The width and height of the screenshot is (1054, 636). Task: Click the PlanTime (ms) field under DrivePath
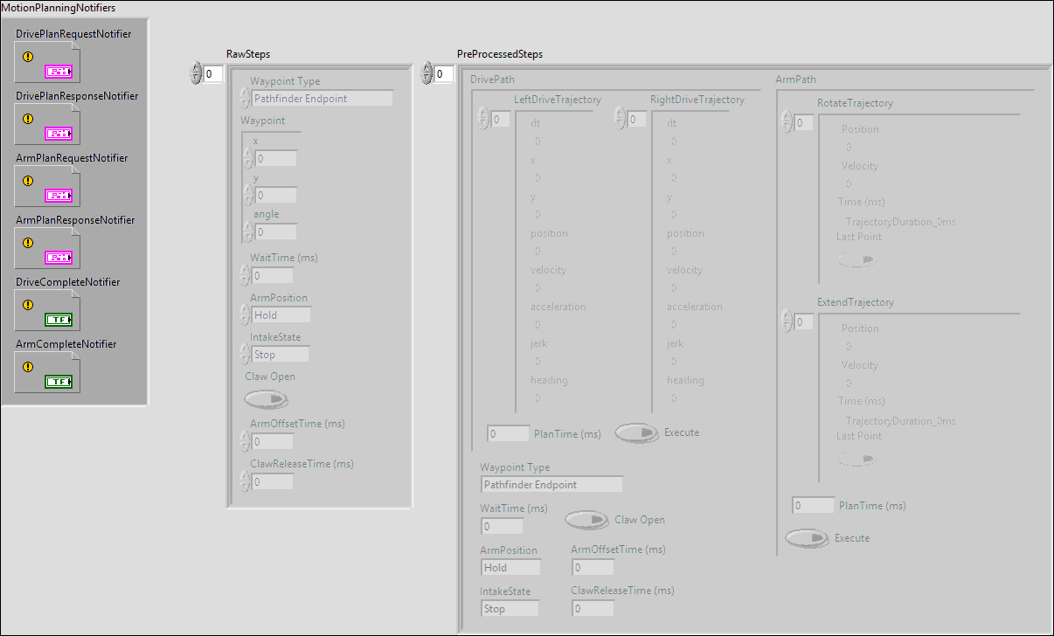(507, 432)
